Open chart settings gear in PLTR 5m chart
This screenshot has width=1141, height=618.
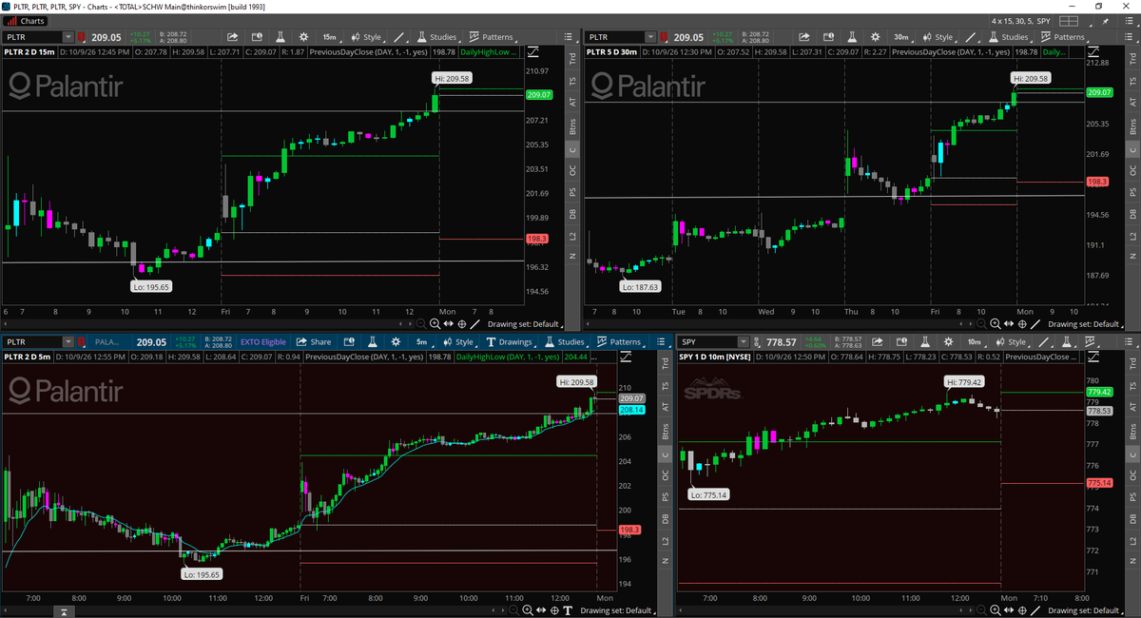(x=395, y=342)
